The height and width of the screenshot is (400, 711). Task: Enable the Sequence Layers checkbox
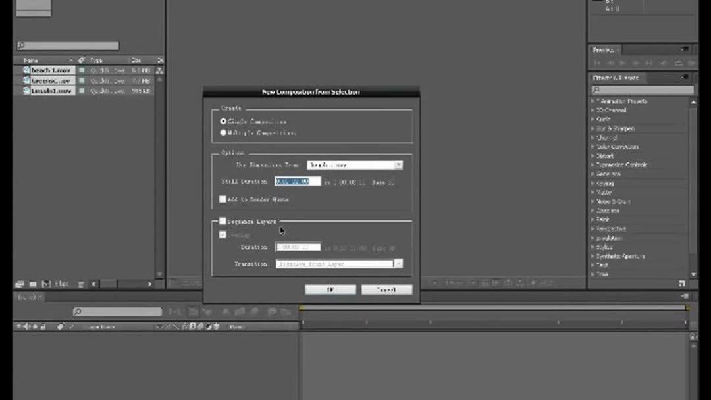(x=223, y=221)
